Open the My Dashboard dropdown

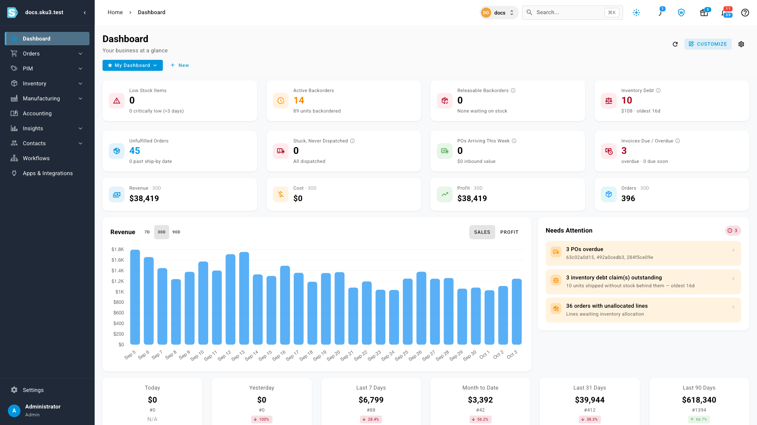click(132, 65)
